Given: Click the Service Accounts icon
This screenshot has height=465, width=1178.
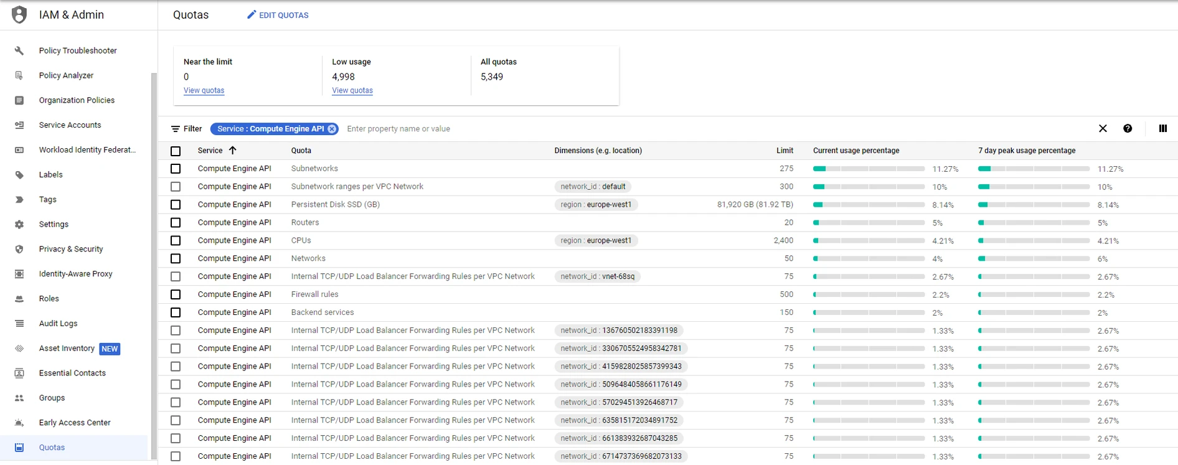Looking at the screenshot, I should coord(19,125).
